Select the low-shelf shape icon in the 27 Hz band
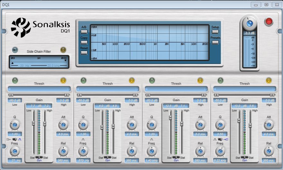Screen dimensions: 283x170 pyautogui.click(x=8, y=139)
